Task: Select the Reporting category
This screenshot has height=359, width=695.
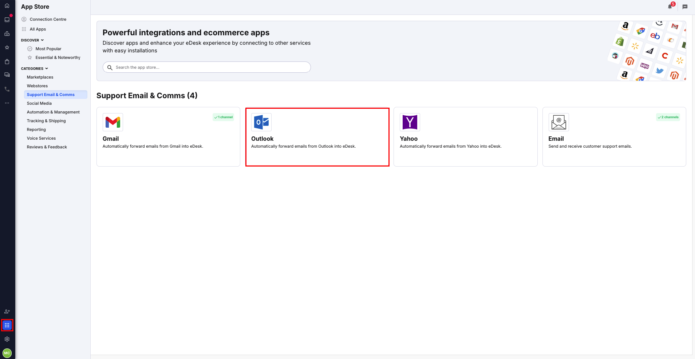Action: 36,129
